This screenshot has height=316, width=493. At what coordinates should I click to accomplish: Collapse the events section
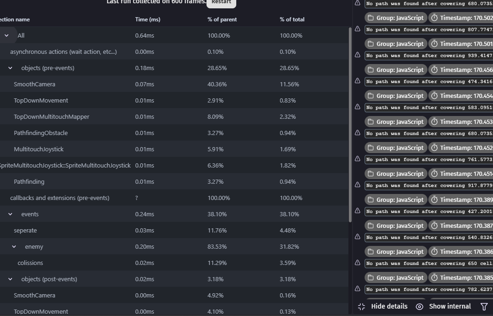(x=10, y=214)
